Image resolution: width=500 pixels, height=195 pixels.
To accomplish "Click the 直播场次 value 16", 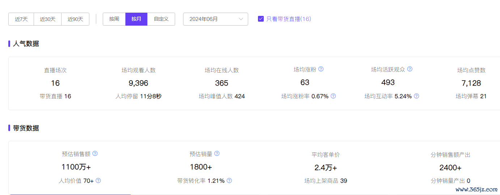I will pyautogui.click(x=55, y=83).
